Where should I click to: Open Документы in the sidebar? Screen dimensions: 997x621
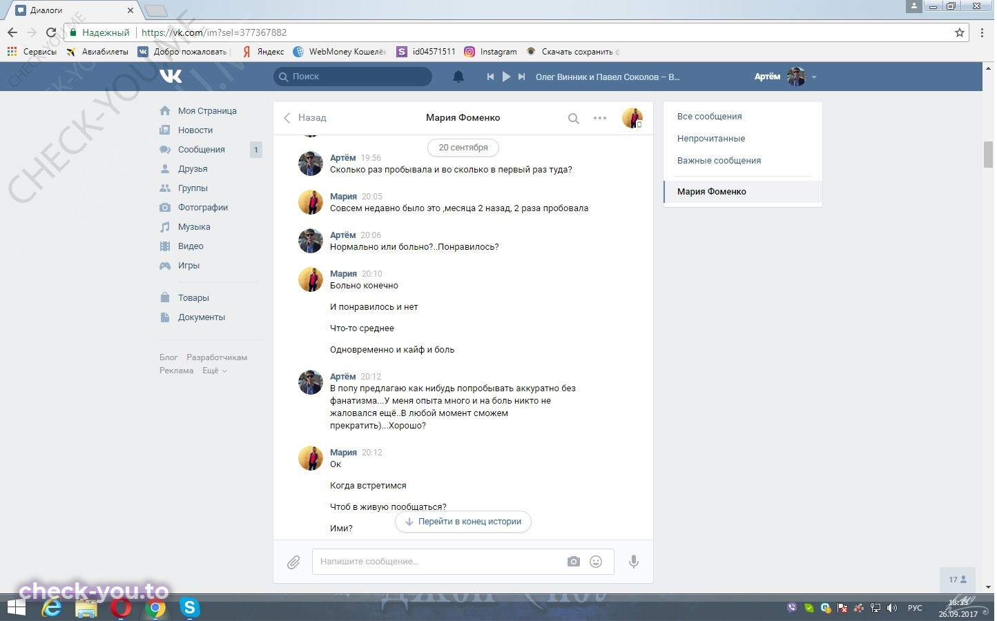202,317
